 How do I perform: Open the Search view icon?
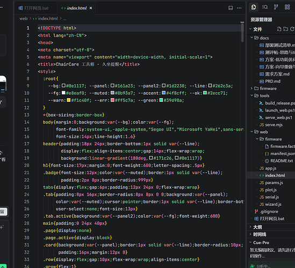pyautogui.click(x=265, y=7)
